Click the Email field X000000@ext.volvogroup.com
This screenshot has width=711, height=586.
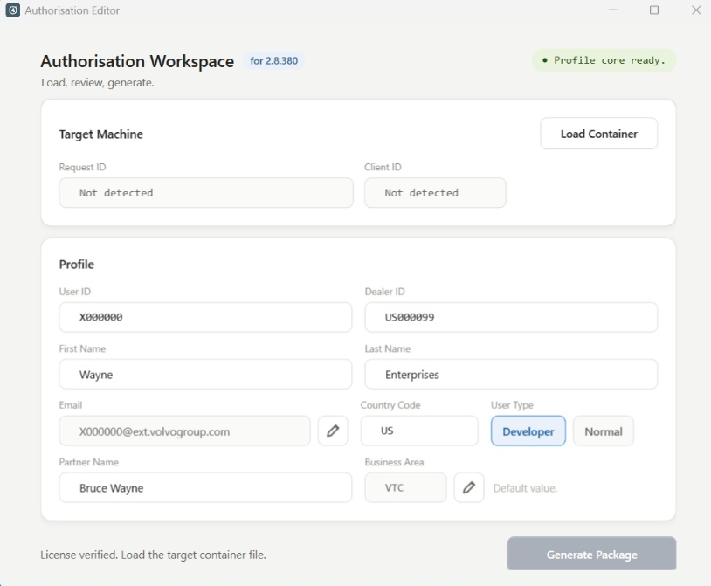click(x=185, y=431)
